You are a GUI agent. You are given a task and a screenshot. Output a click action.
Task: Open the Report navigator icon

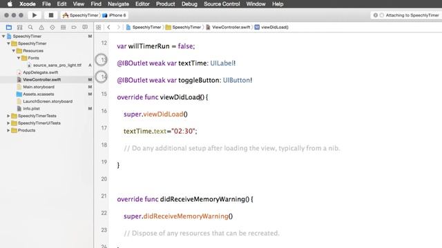pos(85,28)
